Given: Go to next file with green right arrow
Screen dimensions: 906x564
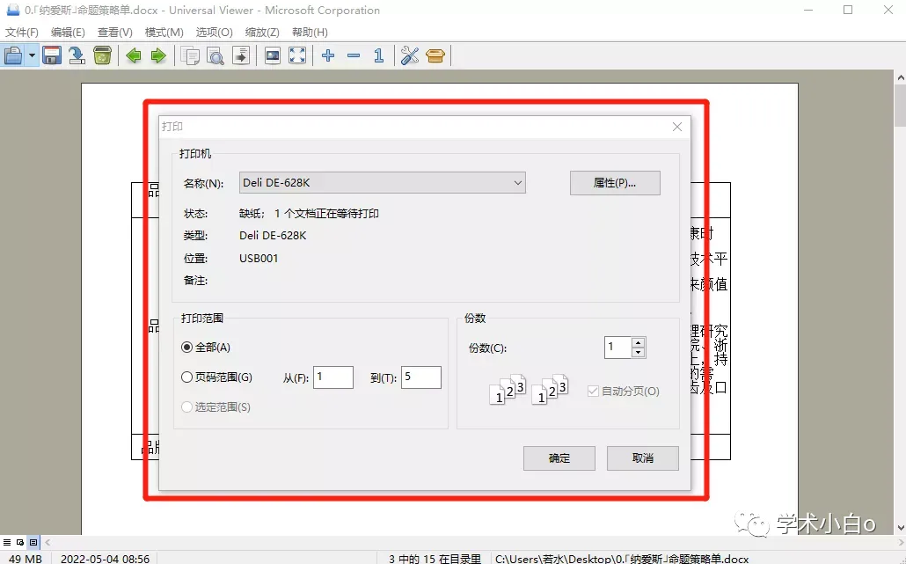Looking at the screenshot, I should pos(158,55).
